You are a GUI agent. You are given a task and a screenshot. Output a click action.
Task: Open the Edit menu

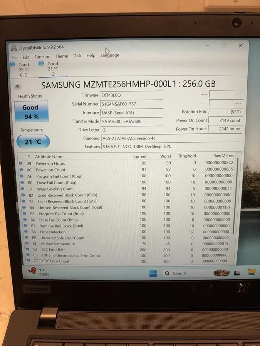(x=26, y=57)
